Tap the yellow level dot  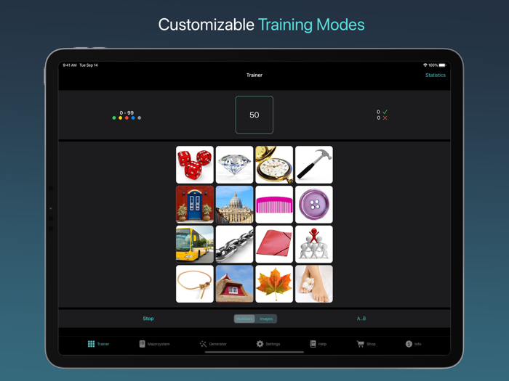[120, 118]
